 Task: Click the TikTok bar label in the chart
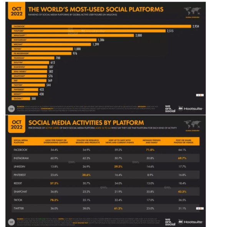(x=17, y=49)
